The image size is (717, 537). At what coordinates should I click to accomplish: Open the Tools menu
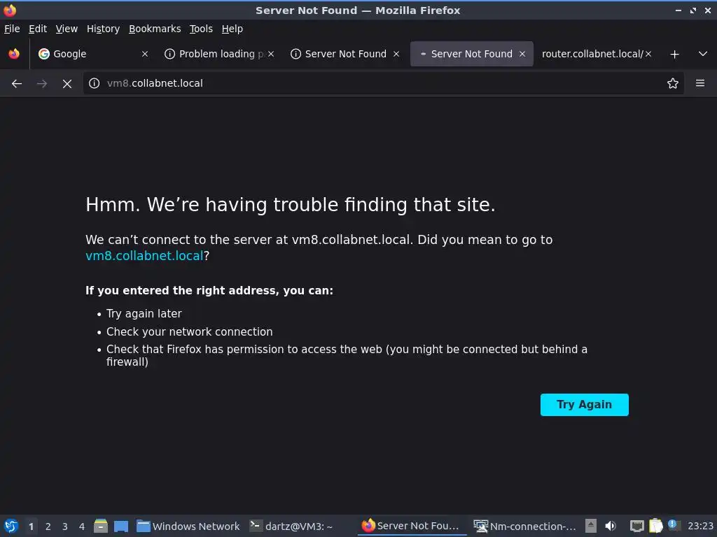click(201, 29)
